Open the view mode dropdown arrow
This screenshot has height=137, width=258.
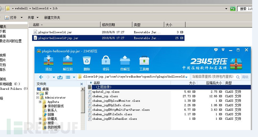tap(74, 77)
